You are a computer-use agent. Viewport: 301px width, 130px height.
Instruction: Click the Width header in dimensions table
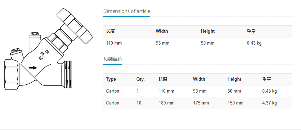(x=162, y=31)
